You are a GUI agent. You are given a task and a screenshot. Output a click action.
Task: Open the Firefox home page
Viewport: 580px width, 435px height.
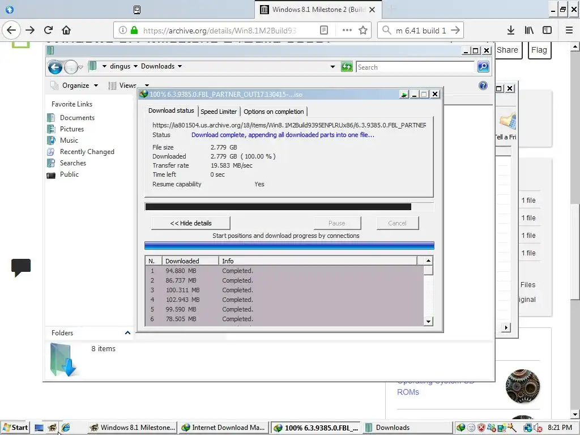(x=66, y=31)
